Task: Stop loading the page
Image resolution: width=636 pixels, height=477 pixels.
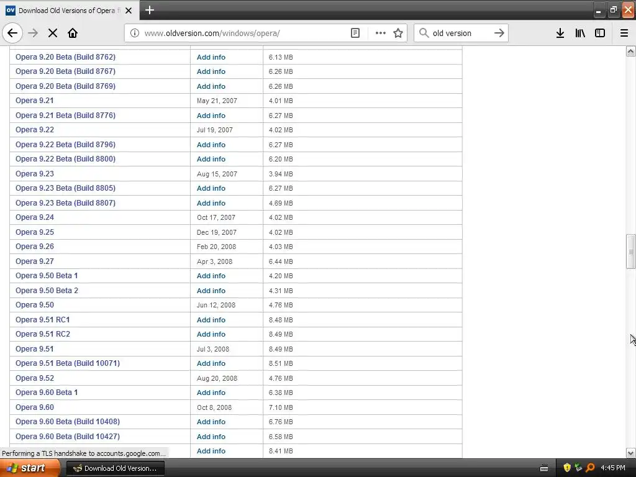Action: [53, 33]
